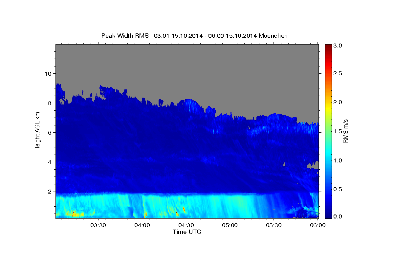Click the height axis label '2'

click(49, 192)
